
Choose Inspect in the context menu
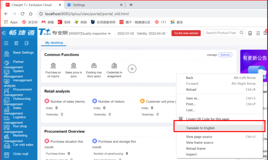(x=220, y=154)
